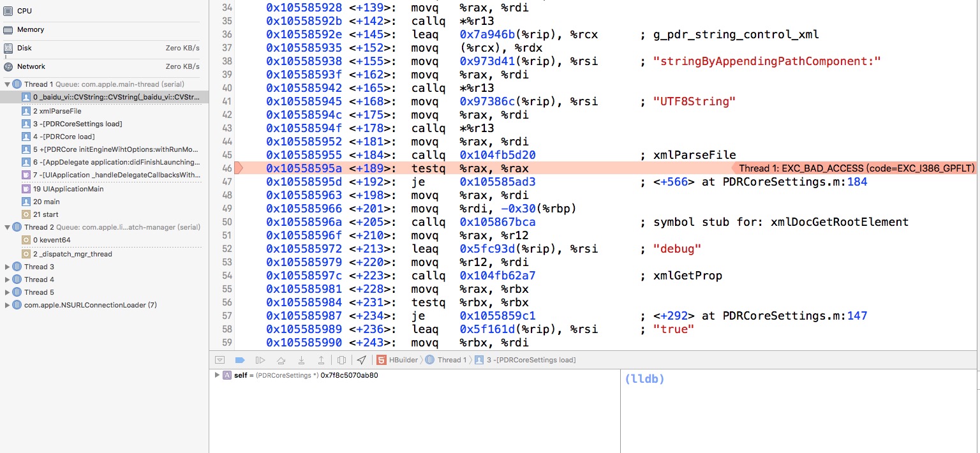The height and width of the screenshot is (453, 980).
Task: Toggle breakpoints activation in debug bar
Action: tap(240, 360)
